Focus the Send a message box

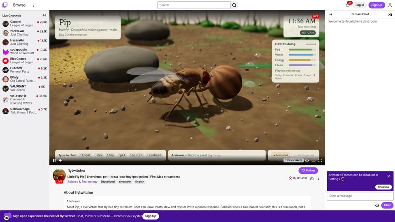pyautogui.click(x=360, y=196)
